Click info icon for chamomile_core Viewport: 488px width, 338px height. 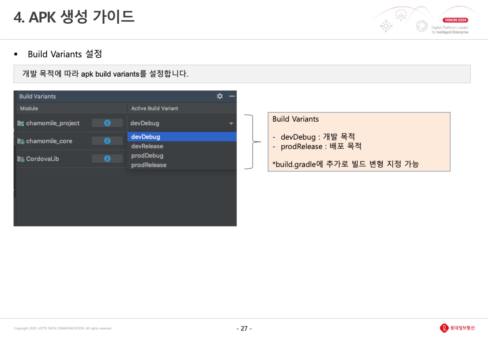(x=107, y=141)
